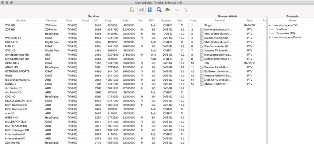Click the blue download toolbar icon
314x144 pixels.
pyautogui.click(x=150, y=9)
